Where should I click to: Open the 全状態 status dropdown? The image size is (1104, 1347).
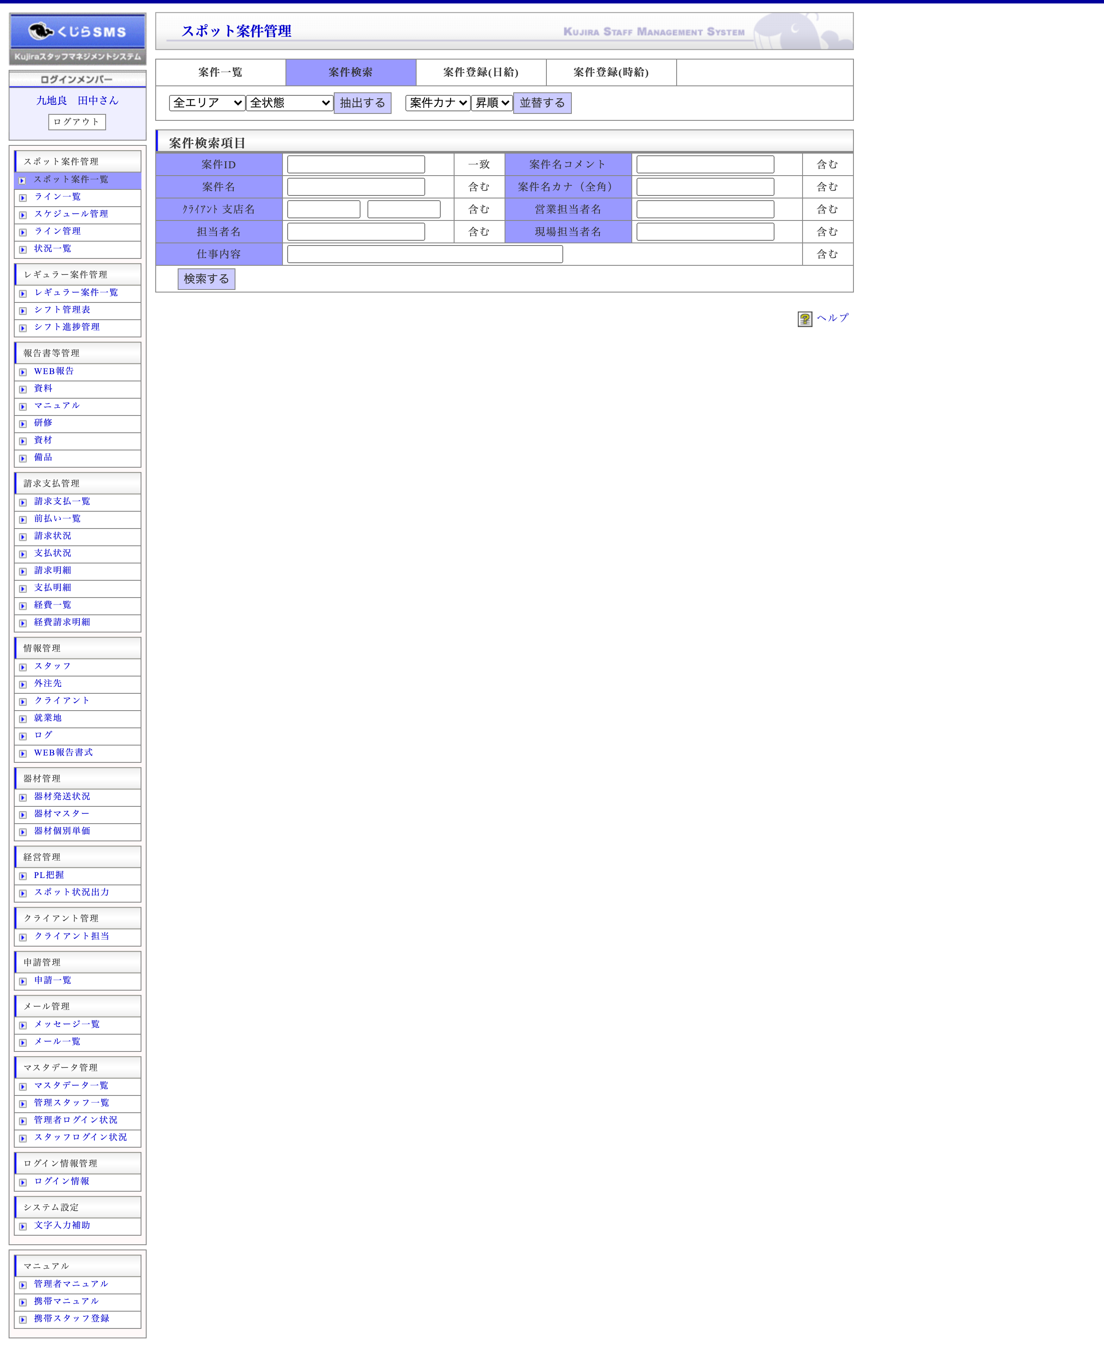(289, 102)
